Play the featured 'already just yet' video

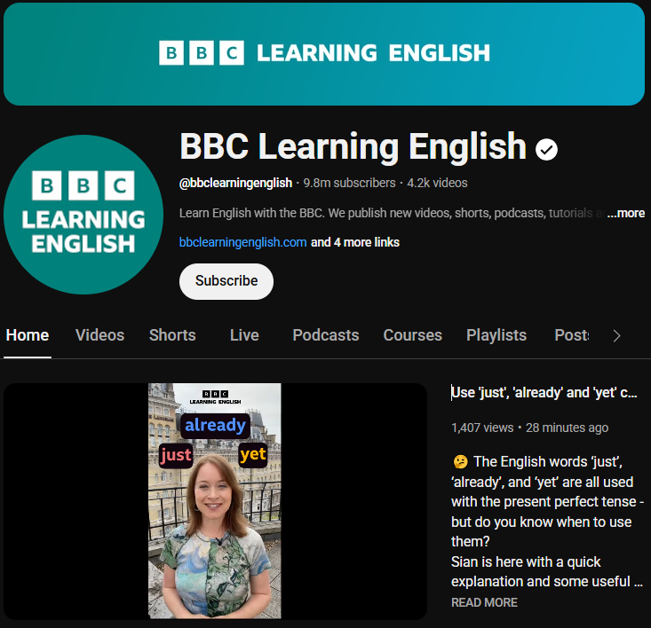pyautogui.click(x=215, y=501)
